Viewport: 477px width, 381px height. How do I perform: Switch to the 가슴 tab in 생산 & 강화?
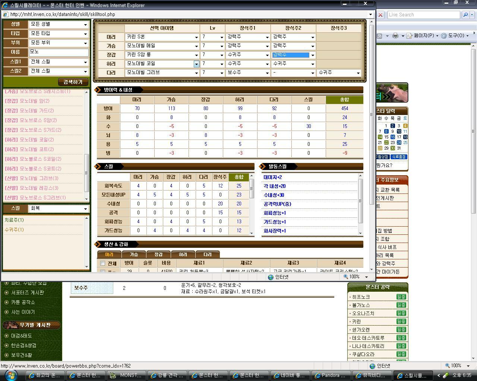134,254
